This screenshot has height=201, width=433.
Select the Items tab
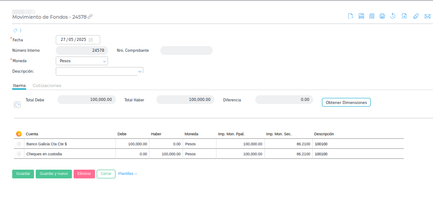(x=19, y=86)
